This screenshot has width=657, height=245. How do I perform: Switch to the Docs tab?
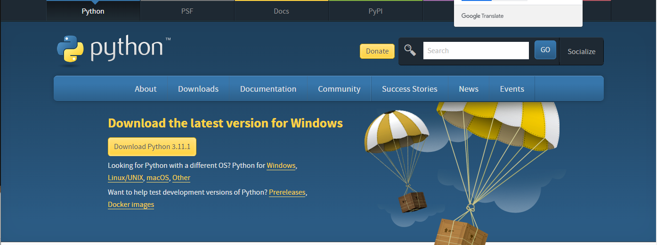pos(281,11)
